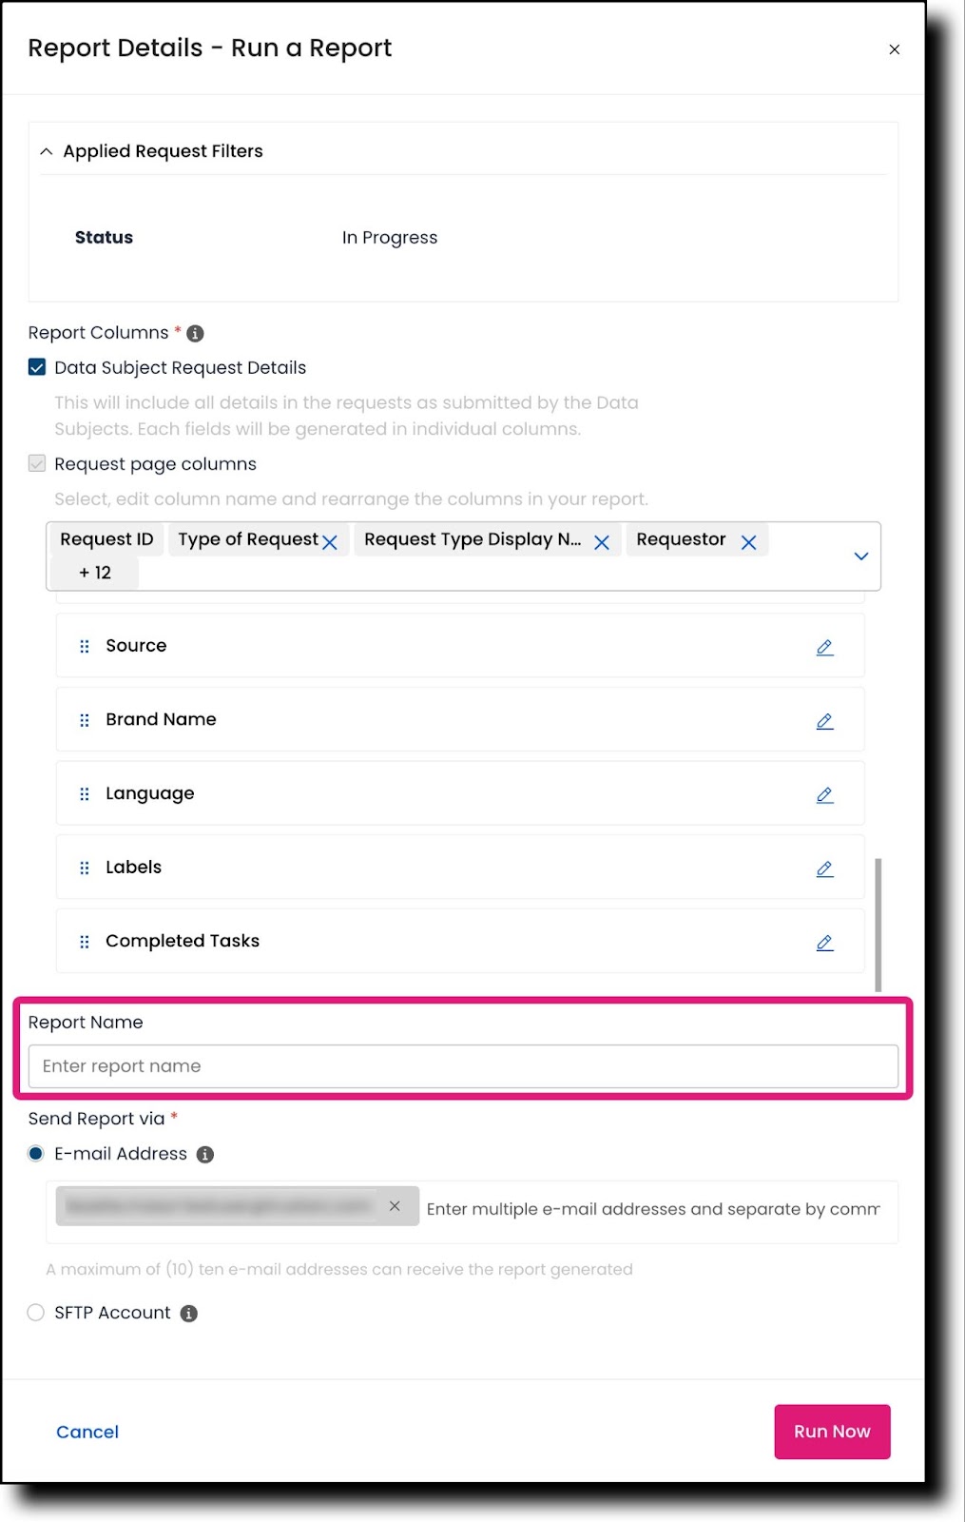Click the Cancel link
Screen dimensions: 965x1522
(87, 1432)
